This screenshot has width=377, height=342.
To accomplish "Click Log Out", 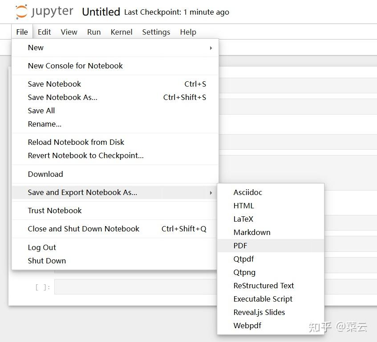I will (x=42, y=247).
